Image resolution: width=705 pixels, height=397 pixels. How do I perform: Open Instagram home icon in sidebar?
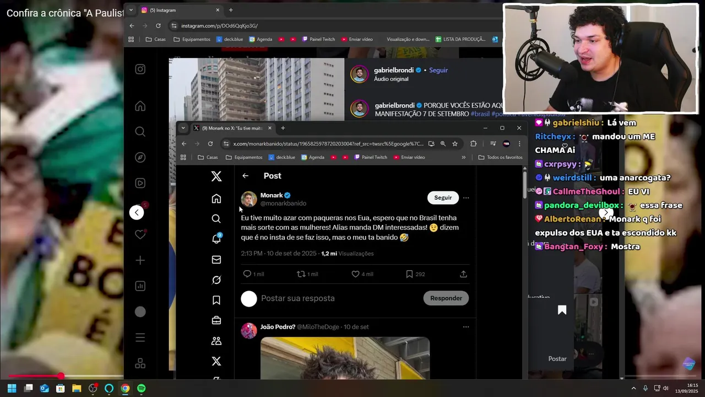[140, 106]
